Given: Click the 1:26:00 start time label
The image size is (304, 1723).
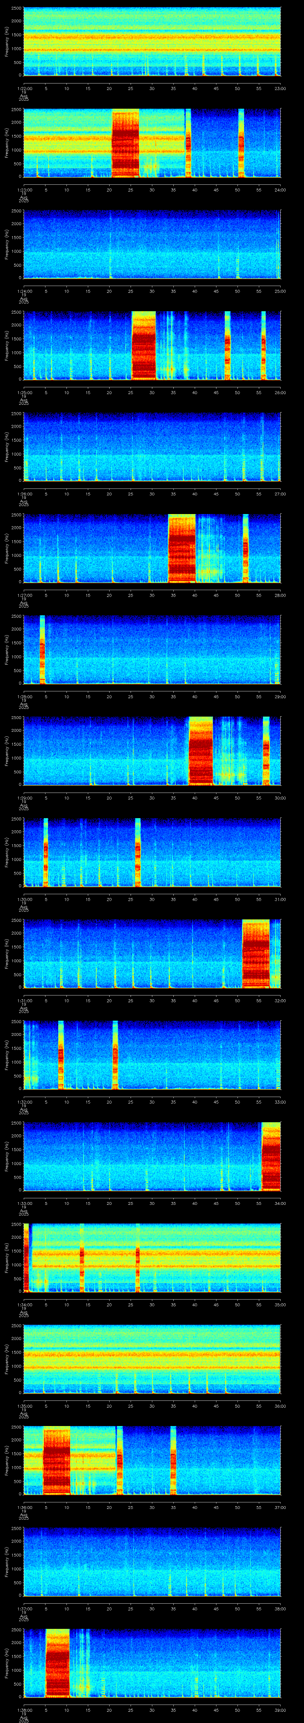Looking at the screenshot, I should tap(24, 494).
